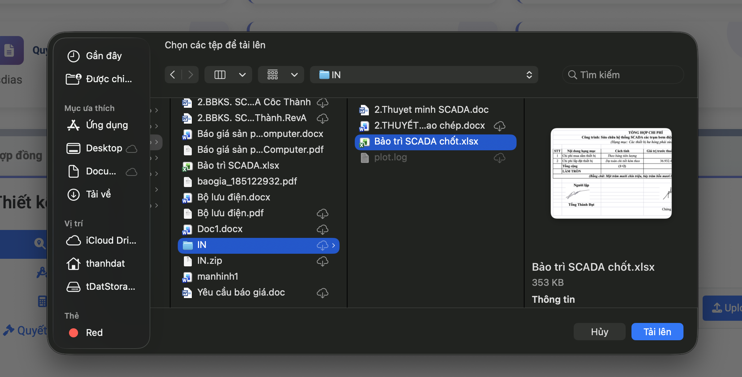742x377 pixels.
Task: Download Bộ lưu điện.pdf from iCloud
Action: pyautogui.click(x=323, y=213)
